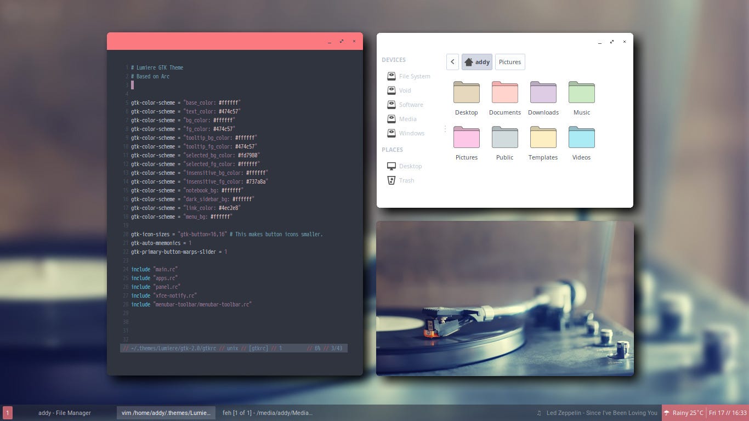This screenshot has height=421, width=749.
Task: Click the home icon on the addy breadcrumb
Action: (470, 62)
